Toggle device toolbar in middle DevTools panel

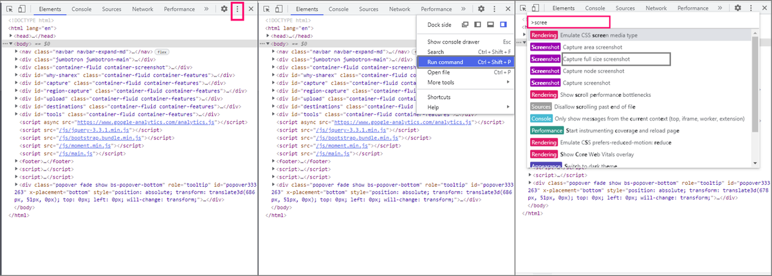coord(279,9)
